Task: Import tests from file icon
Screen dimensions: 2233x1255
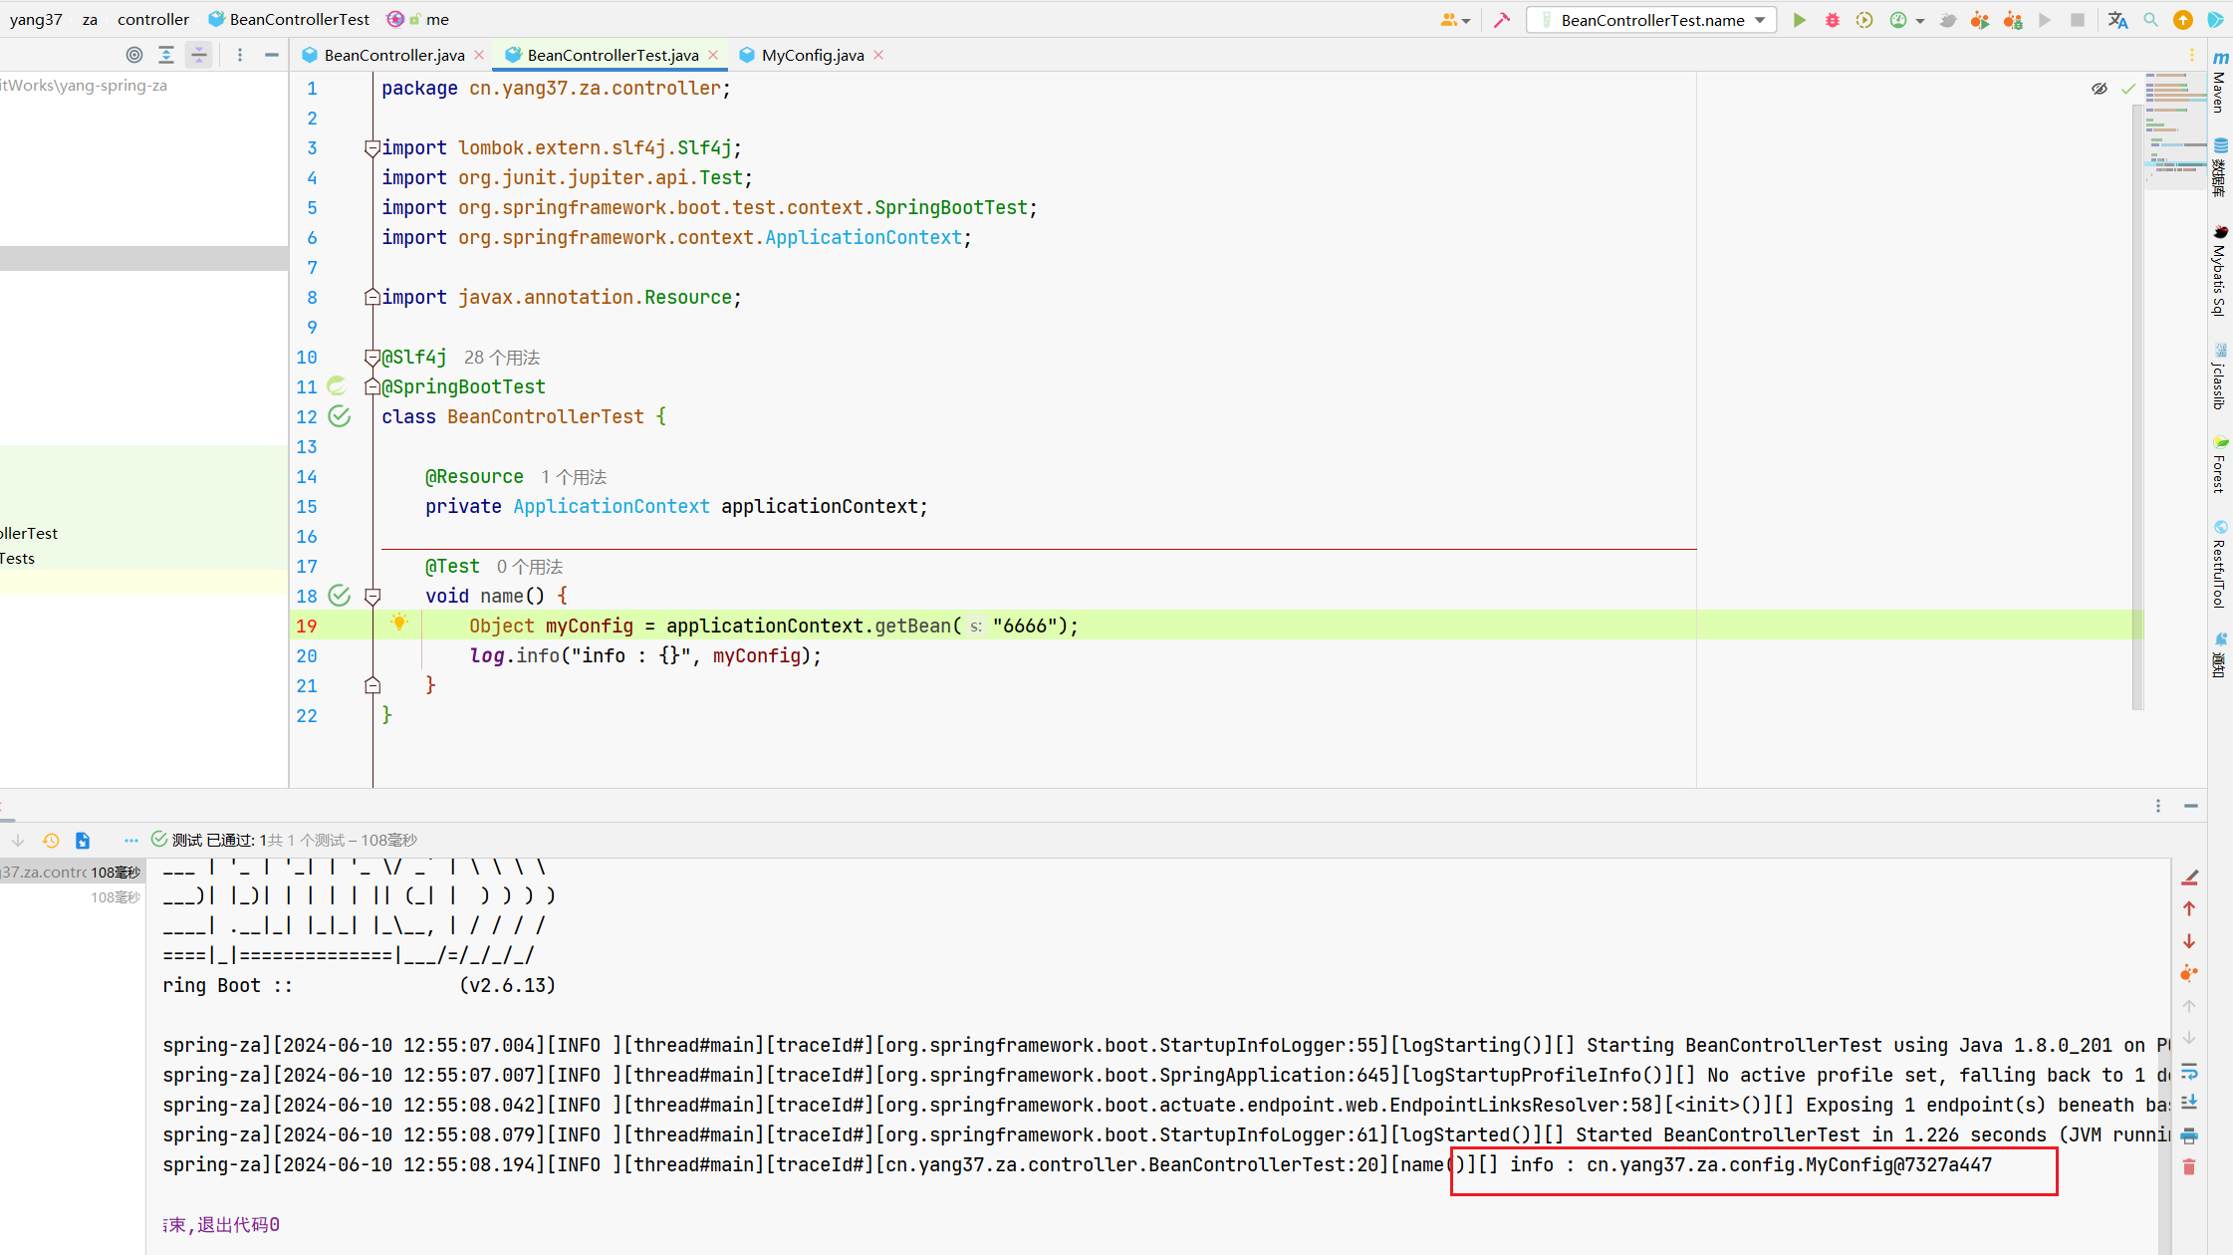Action: (x=83, y=841)
